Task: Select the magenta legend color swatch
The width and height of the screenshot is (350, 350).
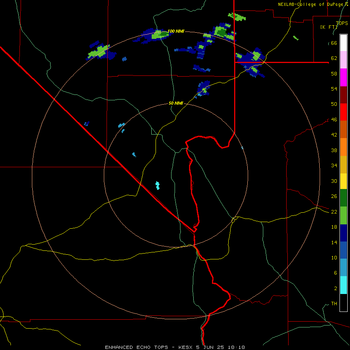Action: point(343,77)
